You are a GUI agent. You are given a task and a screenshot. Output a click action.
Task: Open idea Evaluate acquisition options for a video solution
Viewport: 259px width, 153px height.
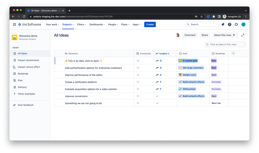point(91,89)
